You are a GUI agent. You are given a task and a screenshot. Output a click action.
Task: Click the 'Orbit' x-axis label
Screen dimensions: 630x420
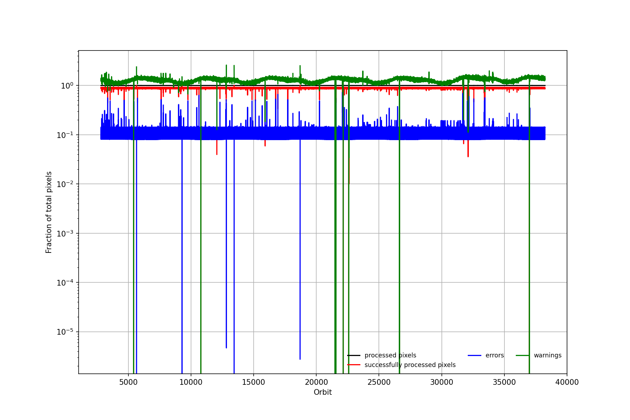coord(323,392)
